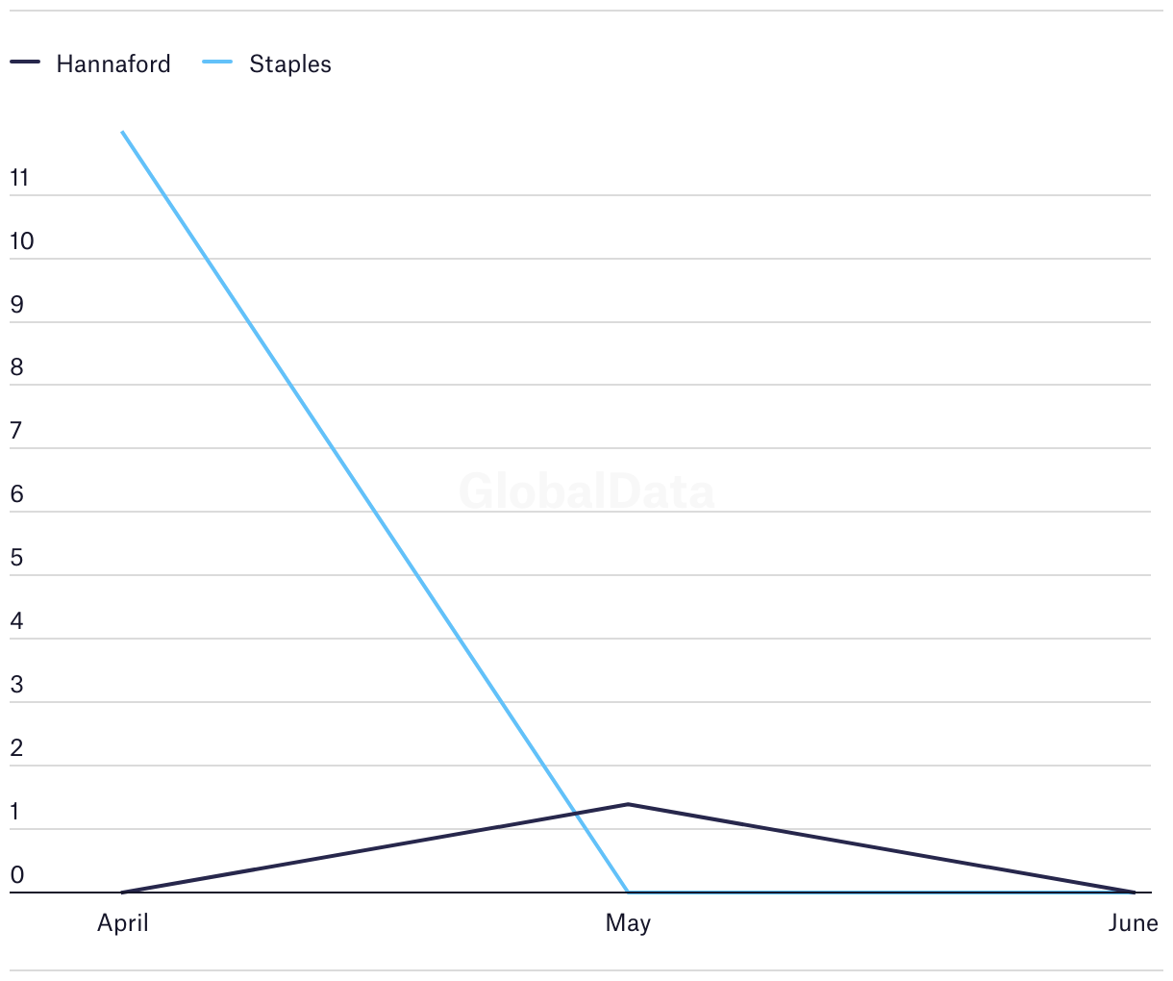Image resolution: width=1173 pixels, height=981 pixels.
Task: Click the y-axis label 9
Action: pyautogui.click(x=16, y=305)
